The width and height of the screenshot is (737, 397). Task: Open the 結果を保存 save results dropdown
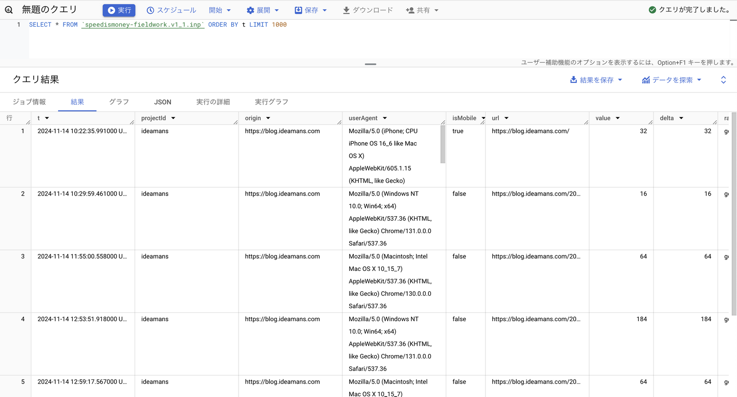pyautogui.click(x=597, y=80)
